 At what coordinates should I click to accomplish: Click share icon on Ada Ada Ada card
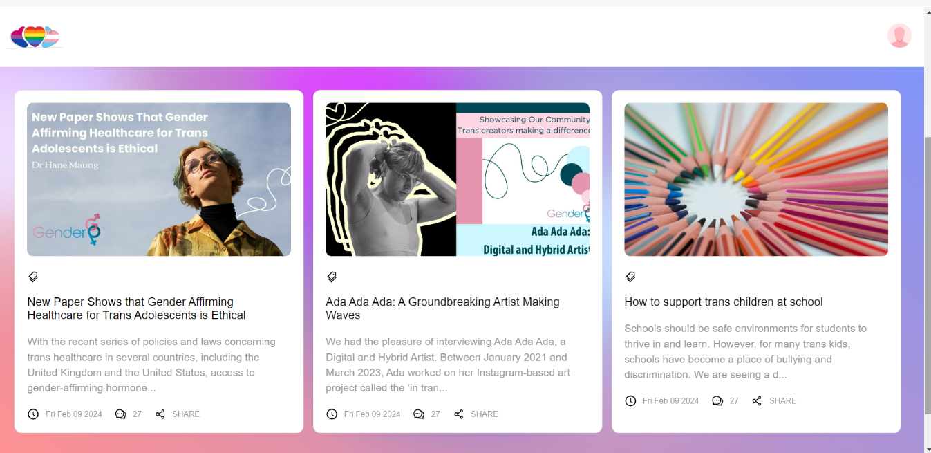(459, 414)
